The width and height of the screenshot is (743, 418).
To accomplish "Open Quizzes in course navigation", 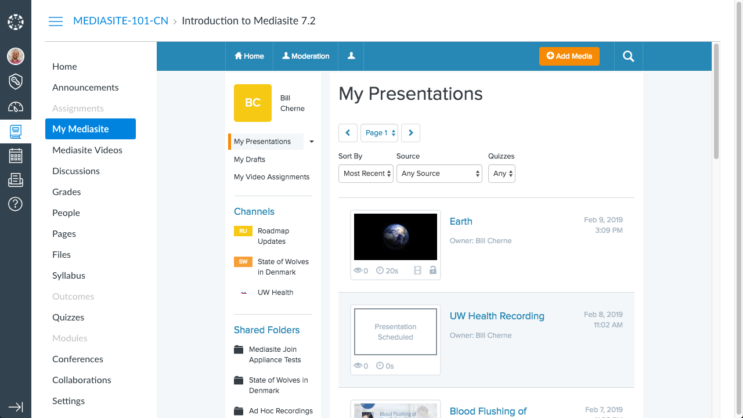I will (x=68, y=317).
